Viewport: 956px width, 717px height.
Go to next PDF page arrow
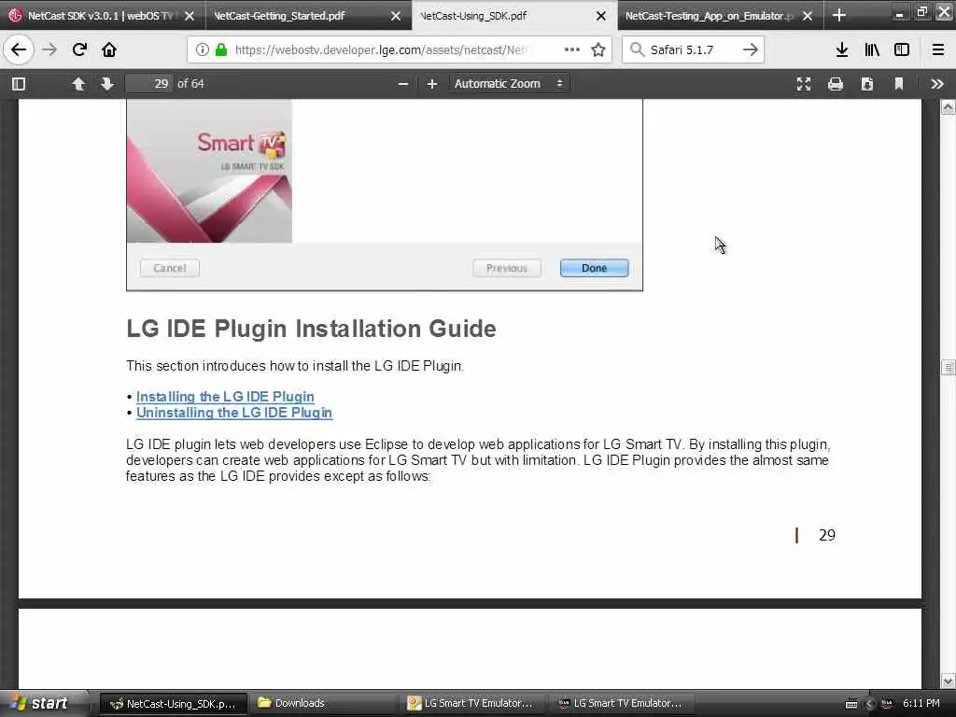click(x=107, y=83)
